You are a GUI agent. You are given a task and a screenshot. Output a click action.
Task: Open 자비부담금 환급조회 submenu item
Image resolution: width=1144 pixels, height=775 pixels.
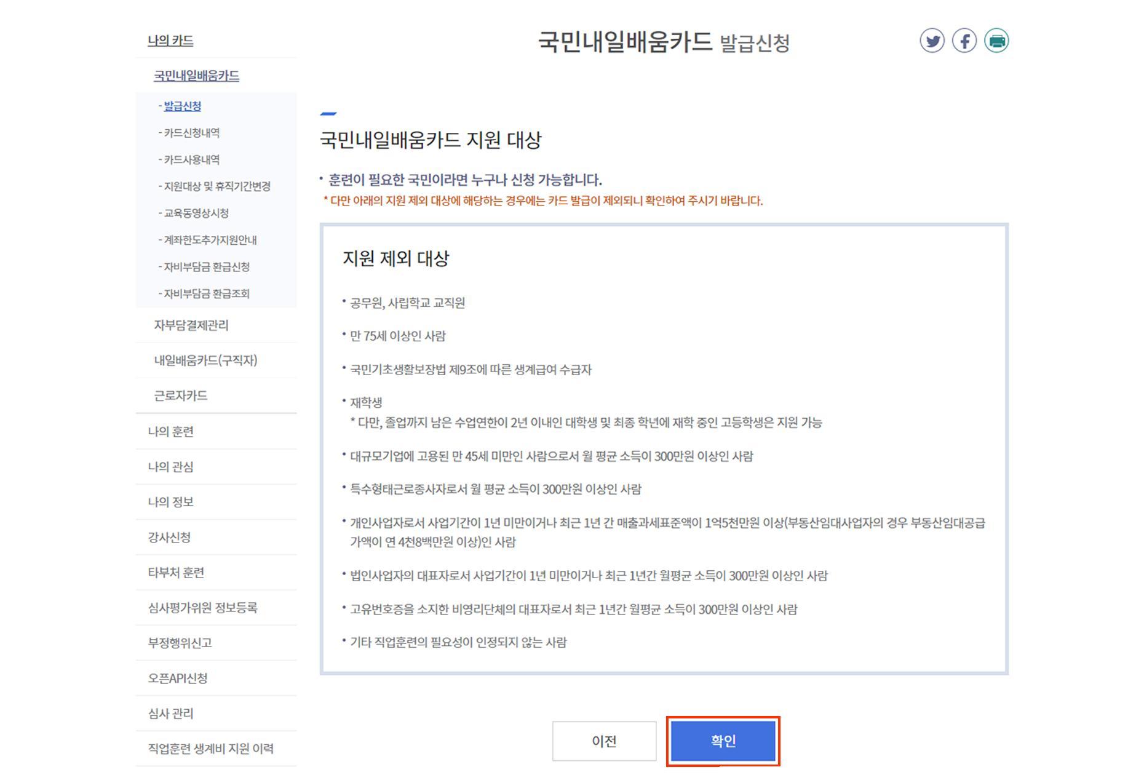[206, 293]
